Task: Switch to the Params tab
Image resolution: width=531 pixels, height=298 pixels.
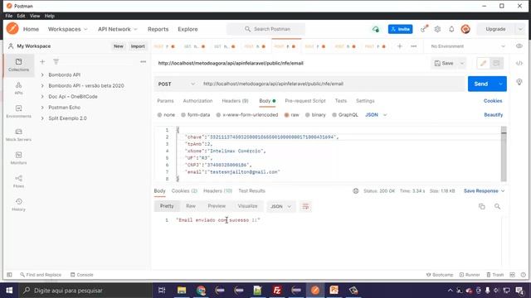Action: pos(165,101)
